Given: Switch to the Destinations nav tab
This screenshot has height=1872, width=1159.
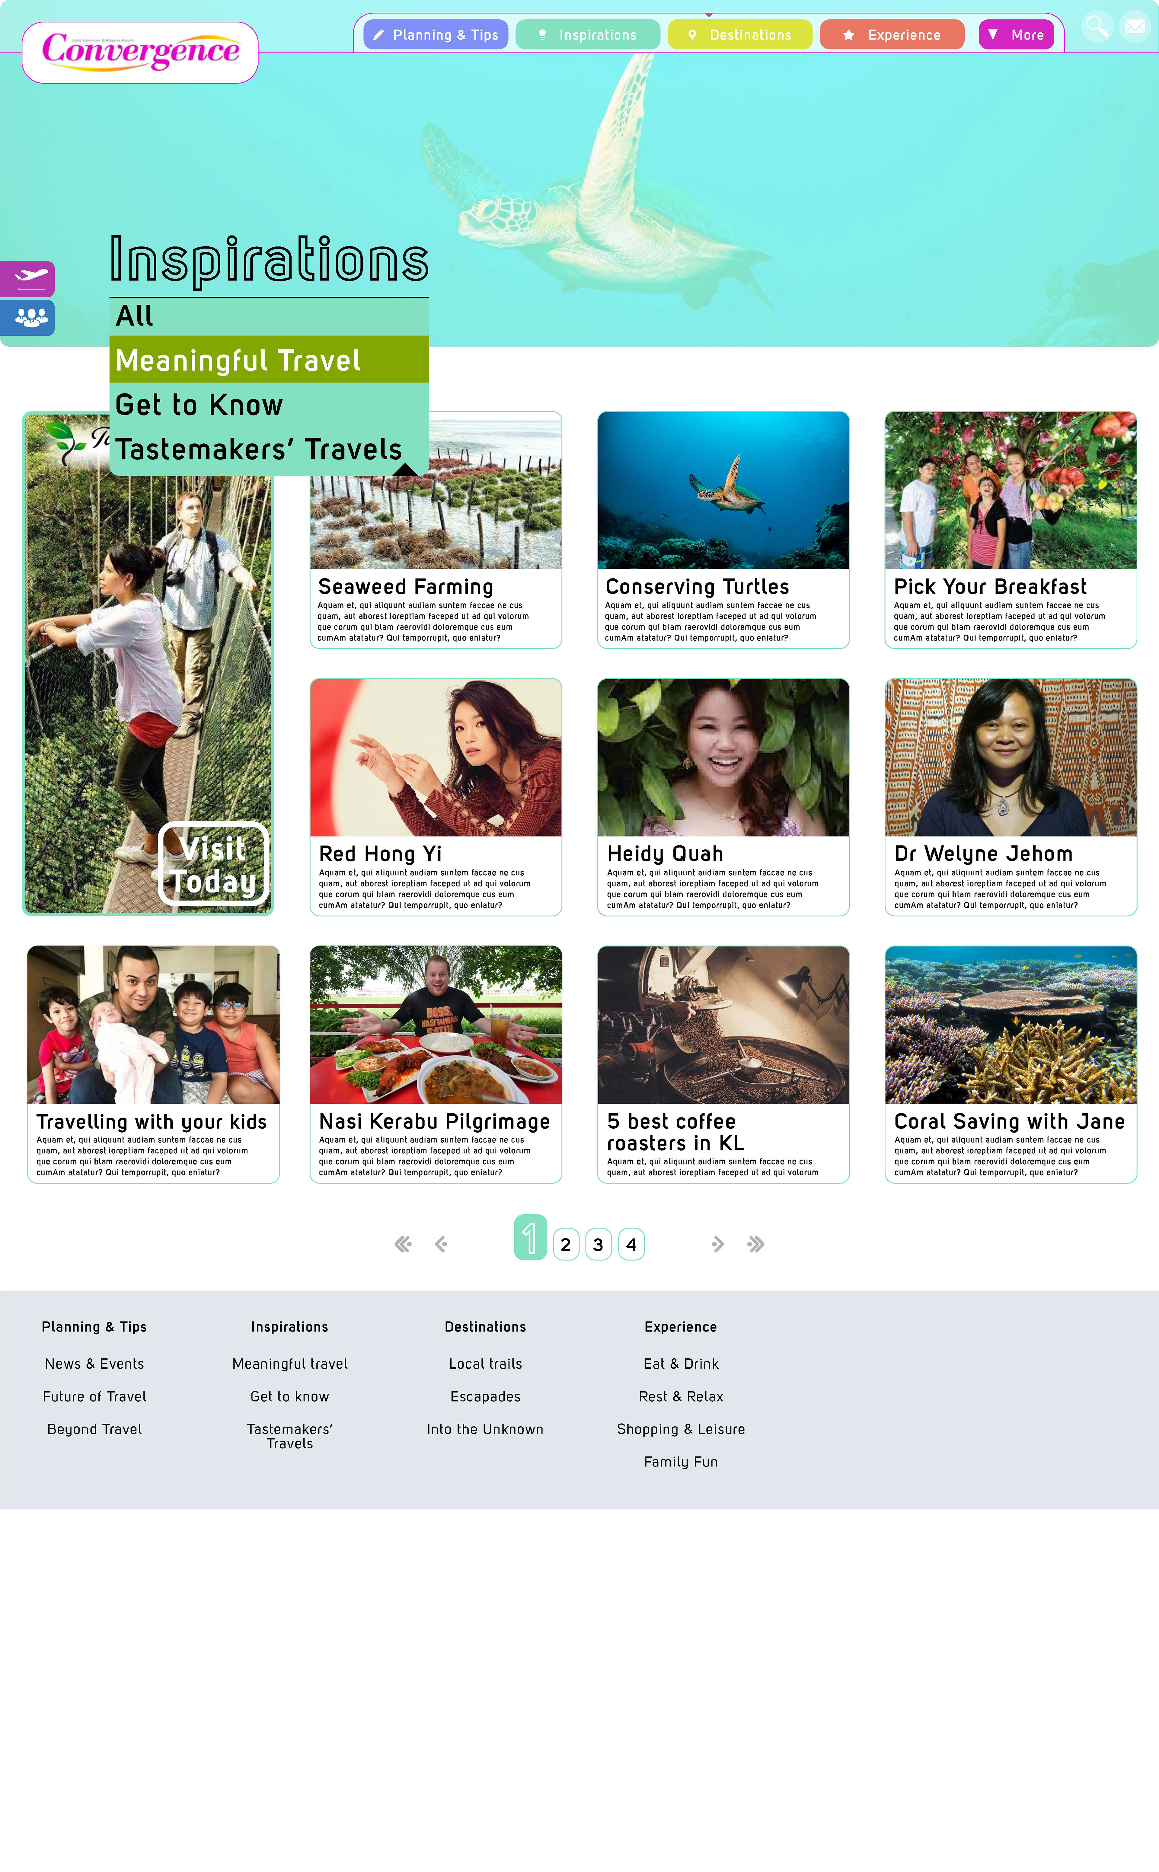Looking at the screenshot, I should (x=740, y=34).
